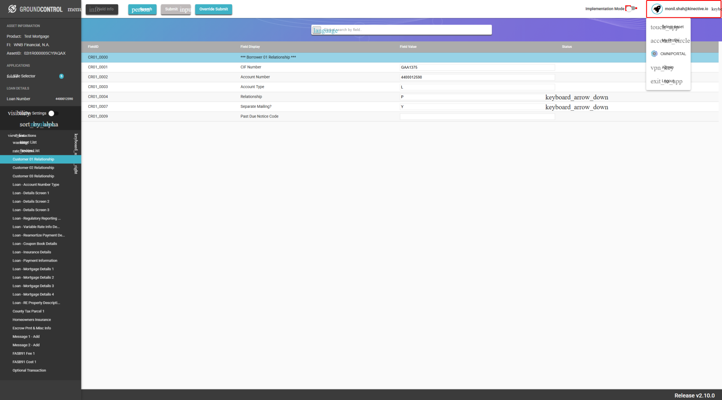Image resolution: width=722 pixels, height=400 pixels.
Task: Open Escrow Pmt & Misc Info
Action: tap(31, 328)
